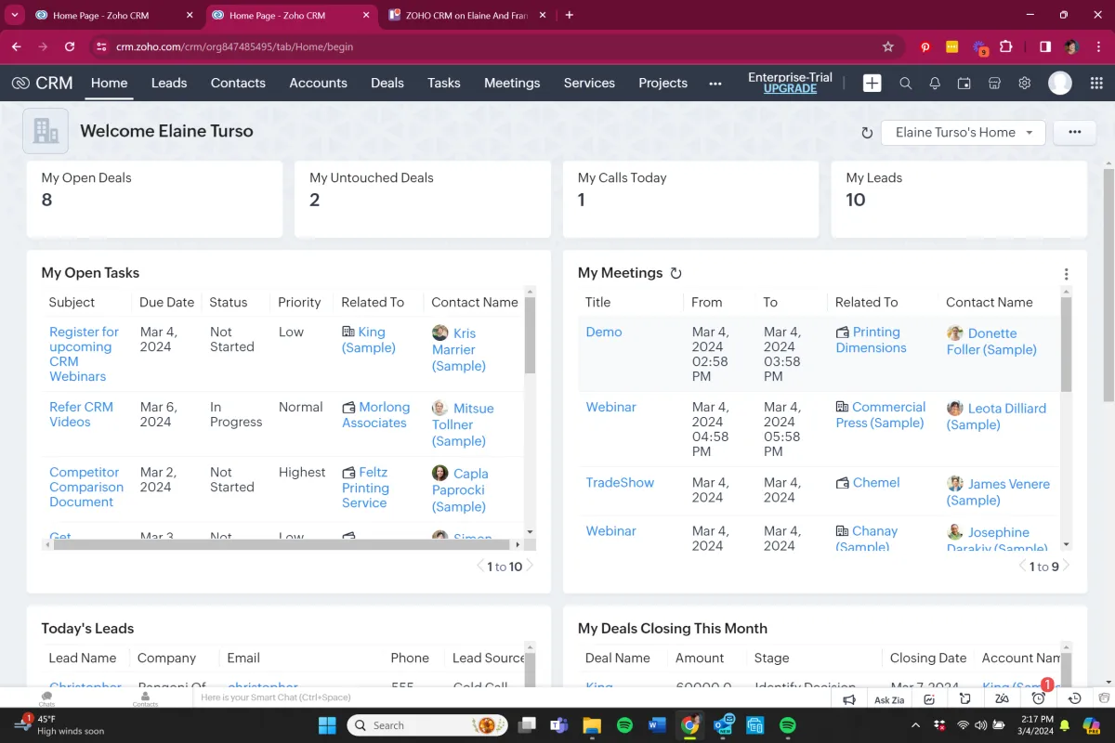Open the recent items clock icon
1115x743 pixels.
1074,699
